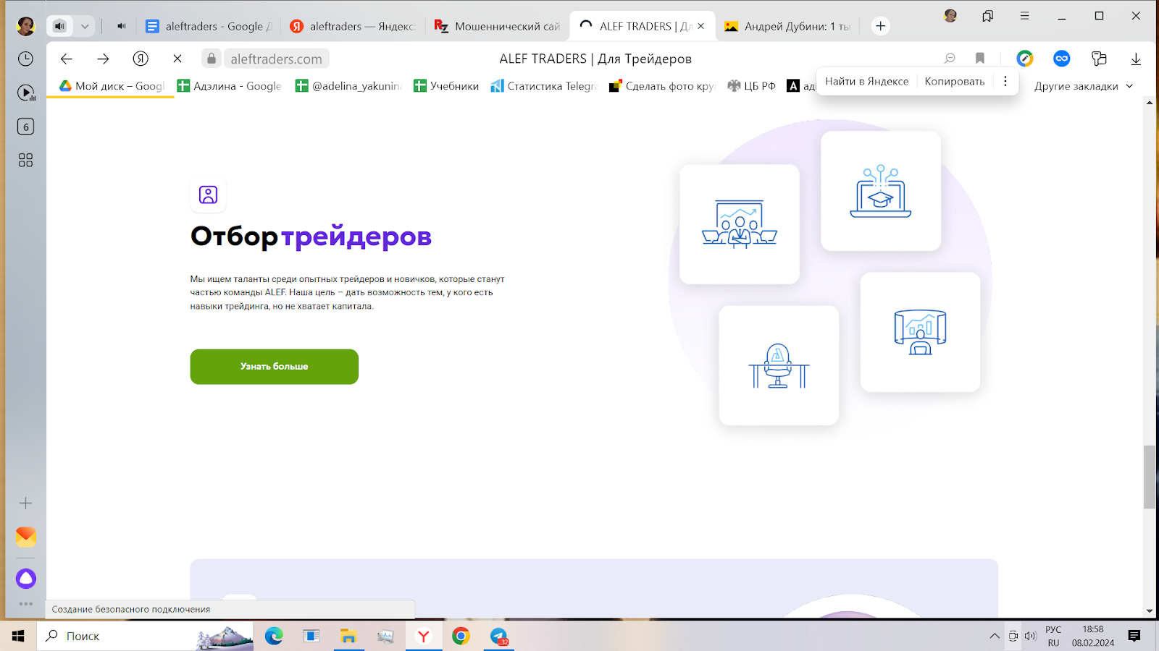This screenshot has width=1159, height=651.
Task: Click the aleftraders.com address field
Action: pos(276,59)
